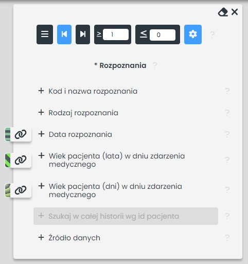248x264 pixels.
Task: Click the diagonal green swatch beside Wiek pacjenta (lata)
Action: point(8,160)
